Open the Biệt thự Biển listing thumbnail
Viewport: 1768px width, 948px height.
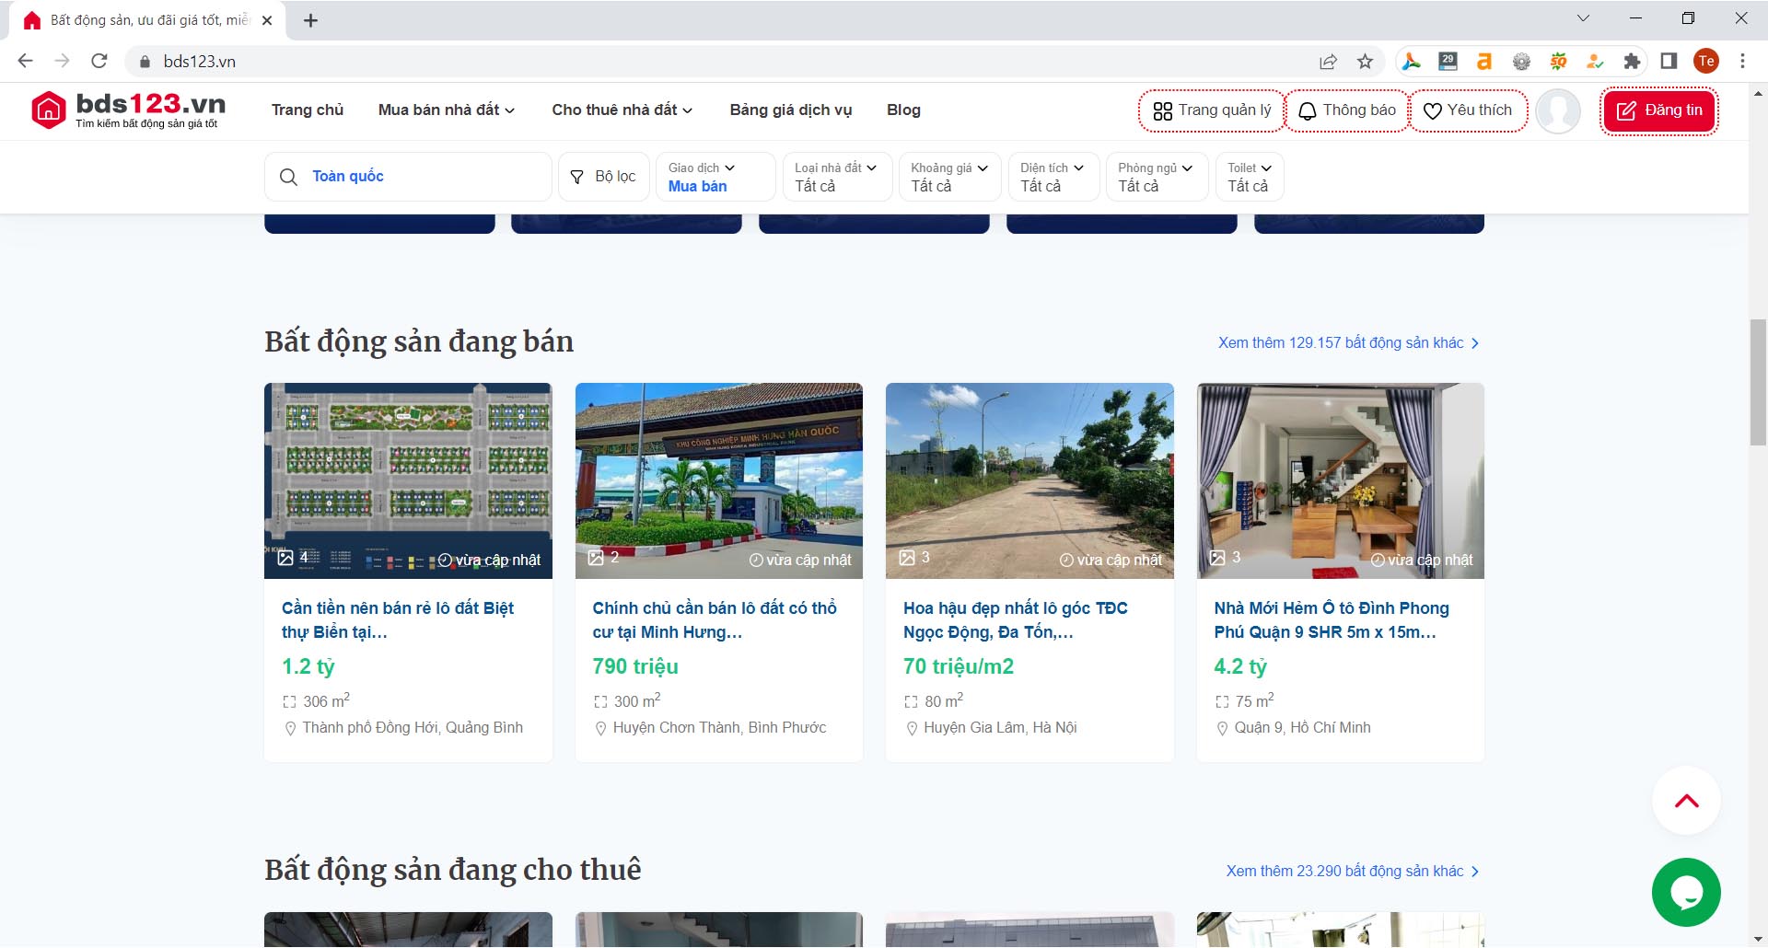pyautogui.click(x=408, y=480)
